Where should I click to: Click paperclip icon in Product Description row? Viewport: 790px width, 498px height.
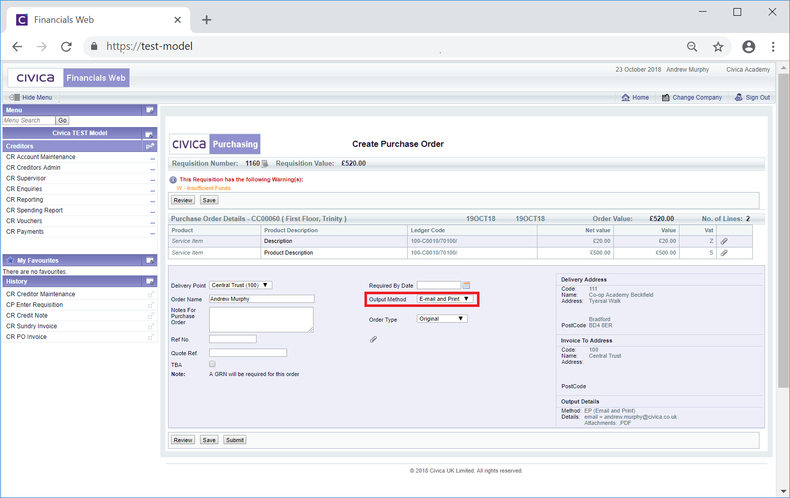(x=724, y=253)
